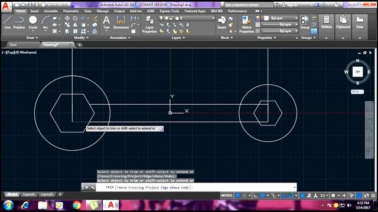
Task: Toggle ortho mode in status bar
Action: [256, 196]
